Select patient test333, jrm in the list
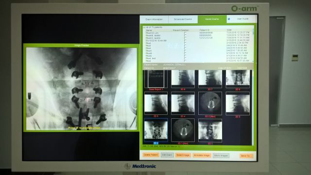This screenshot has height=175, width=311. pyautogui.click(x=153, y=33)
